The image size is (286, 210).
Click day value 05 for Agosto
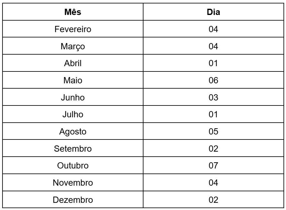pyautogui.click(x=213, y=132)
